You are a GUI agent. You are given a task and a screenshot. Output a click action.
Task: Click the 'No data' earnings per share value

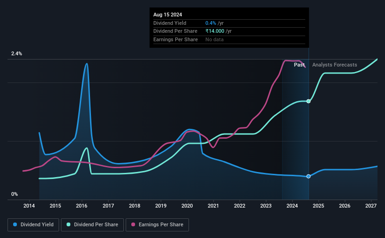coord(214,39)
